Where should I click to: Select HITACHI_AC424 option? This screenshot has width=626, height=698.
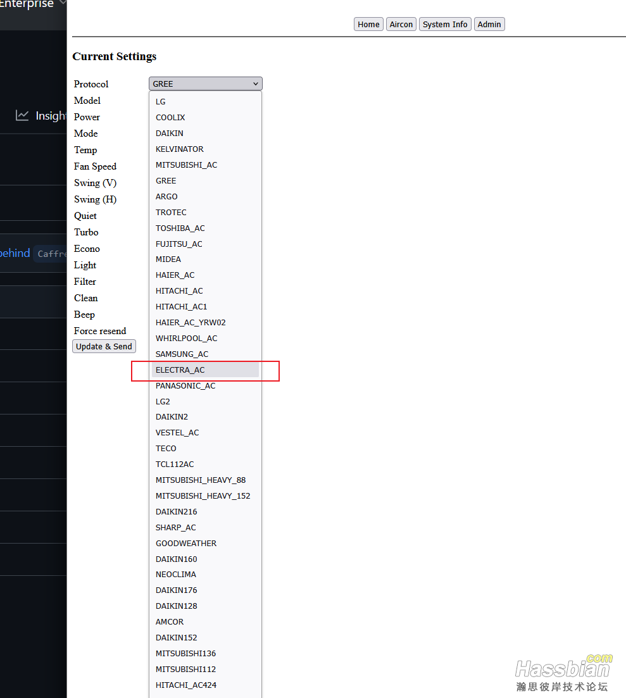[186, 685]
